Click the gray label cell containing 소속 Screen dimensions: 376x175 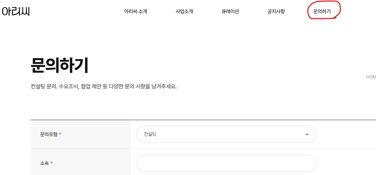[x=81, y=162]
